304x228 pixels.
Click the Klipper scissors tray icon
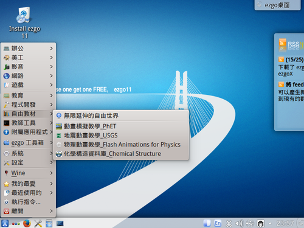(x=229, y=223)
